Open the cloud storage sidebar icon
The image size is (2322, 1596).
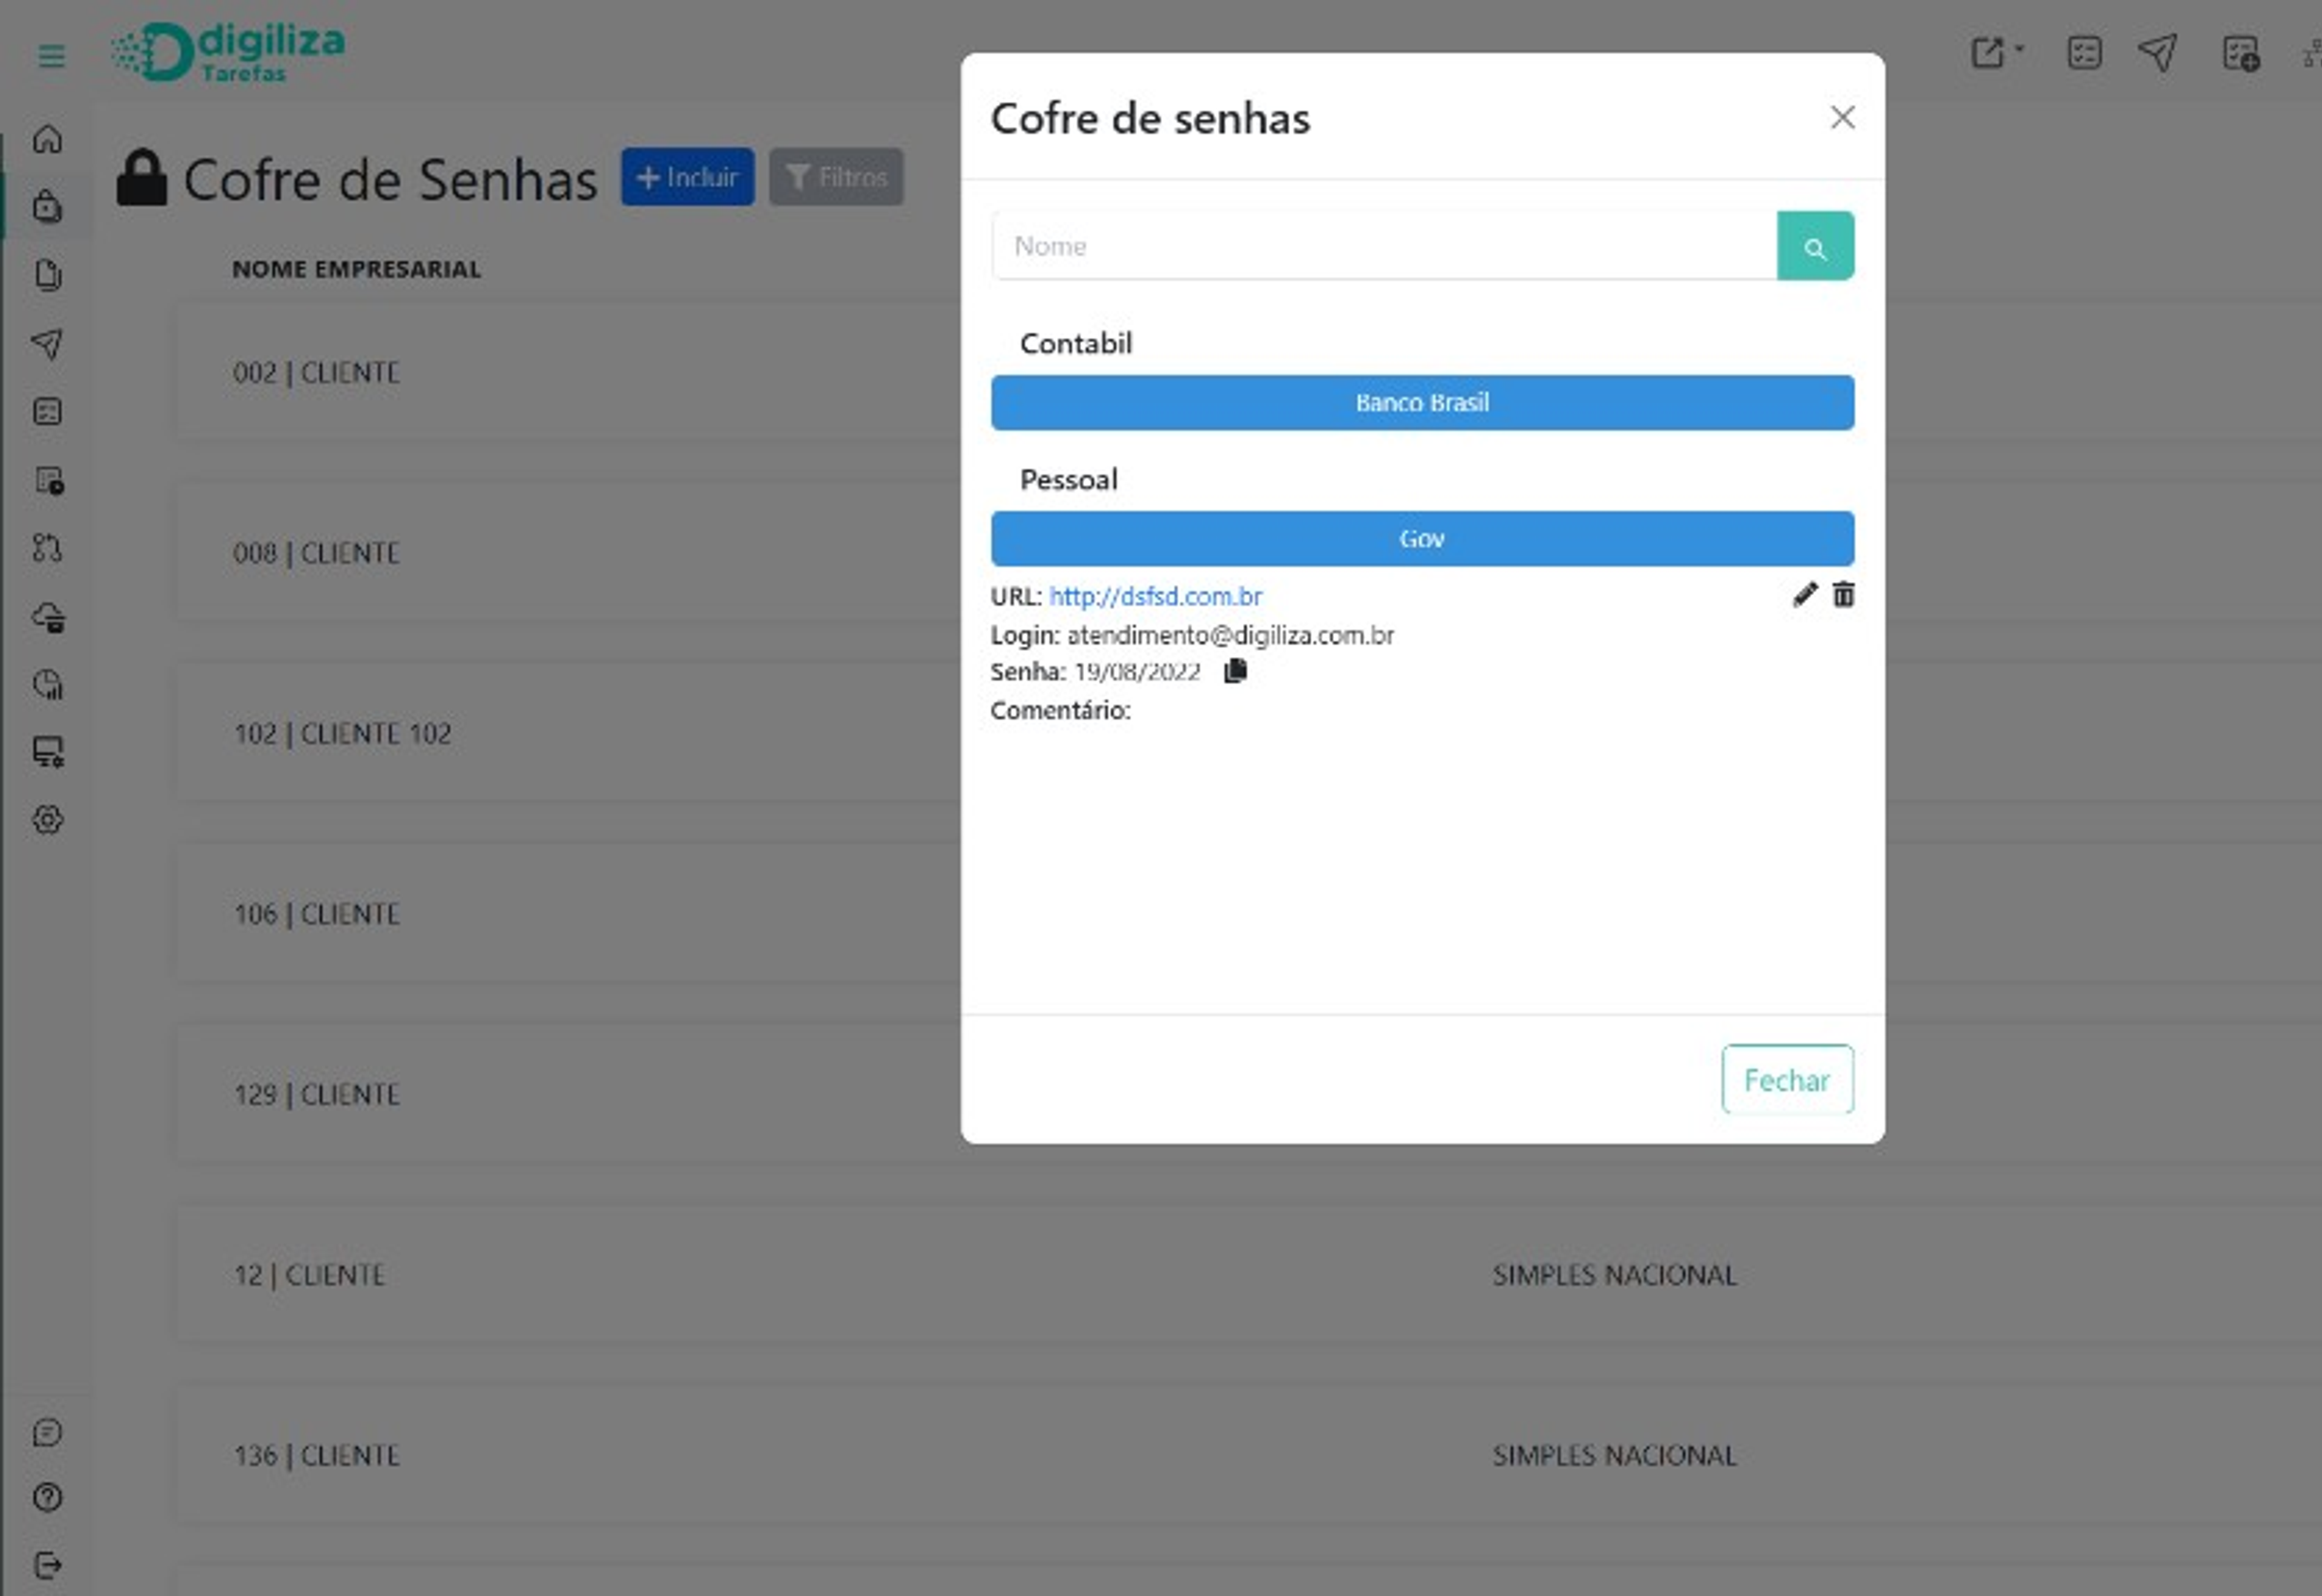click(48, 617)
